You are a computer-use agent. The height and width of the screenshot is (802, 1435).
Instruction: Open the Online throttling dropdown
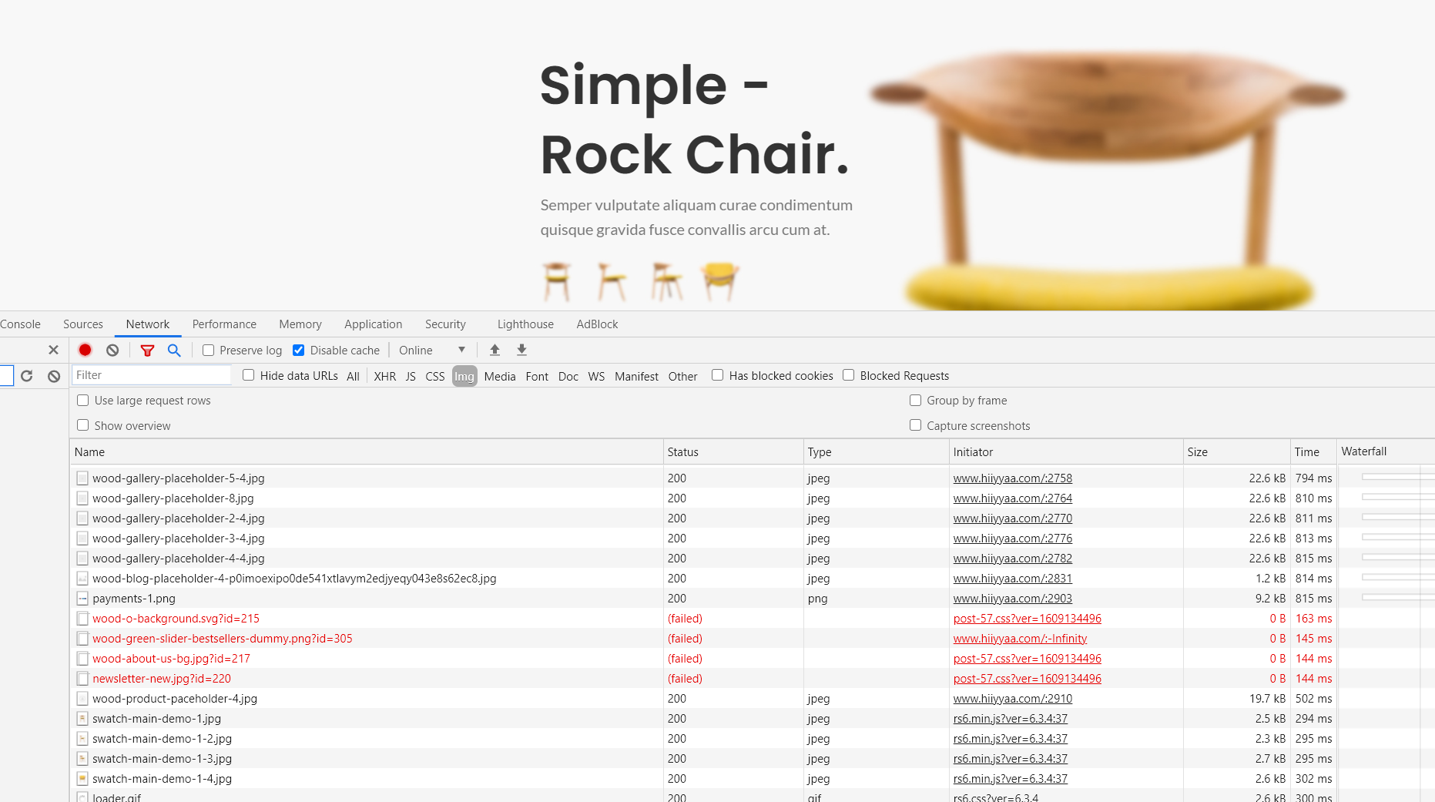[432, 351]
